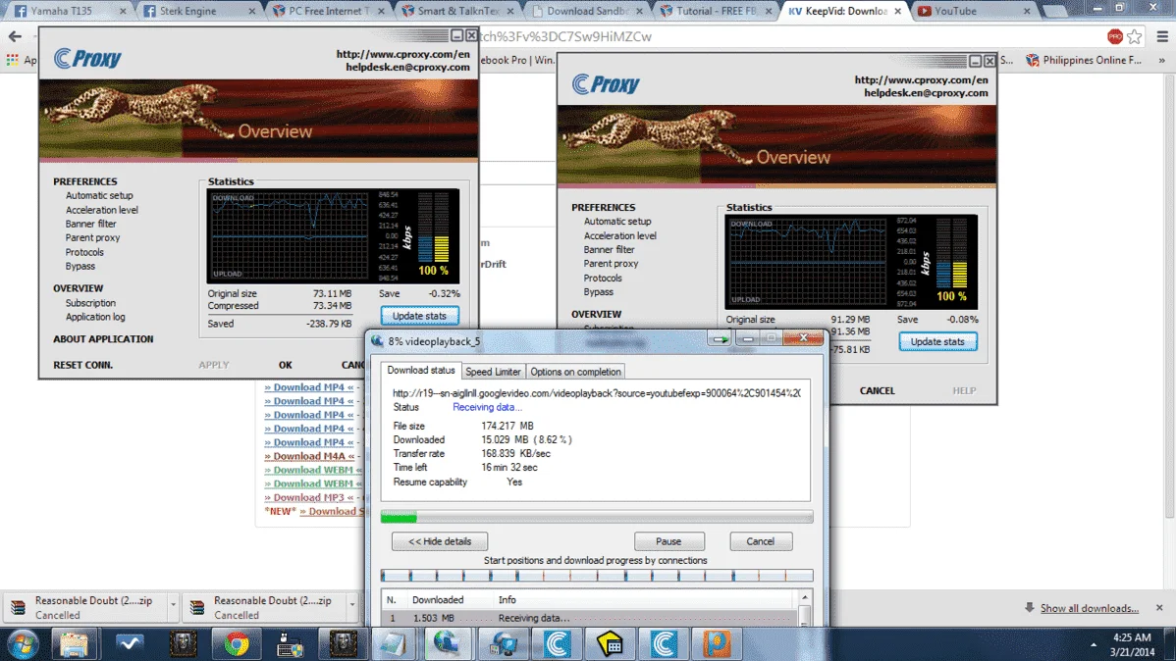Click OK in the left CProxy window
Viewport: 1176px width, 661px height.
(285, 365)
